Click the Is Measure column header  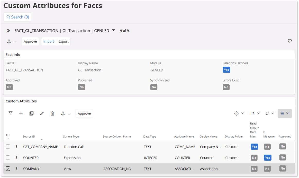(269, 134)
